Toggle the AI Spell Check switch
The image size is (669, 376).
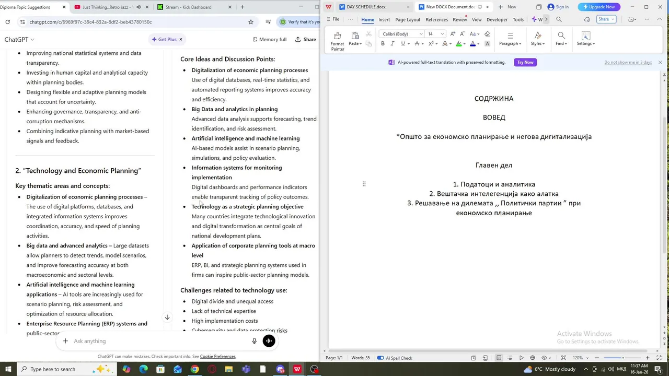pos(380,358)
